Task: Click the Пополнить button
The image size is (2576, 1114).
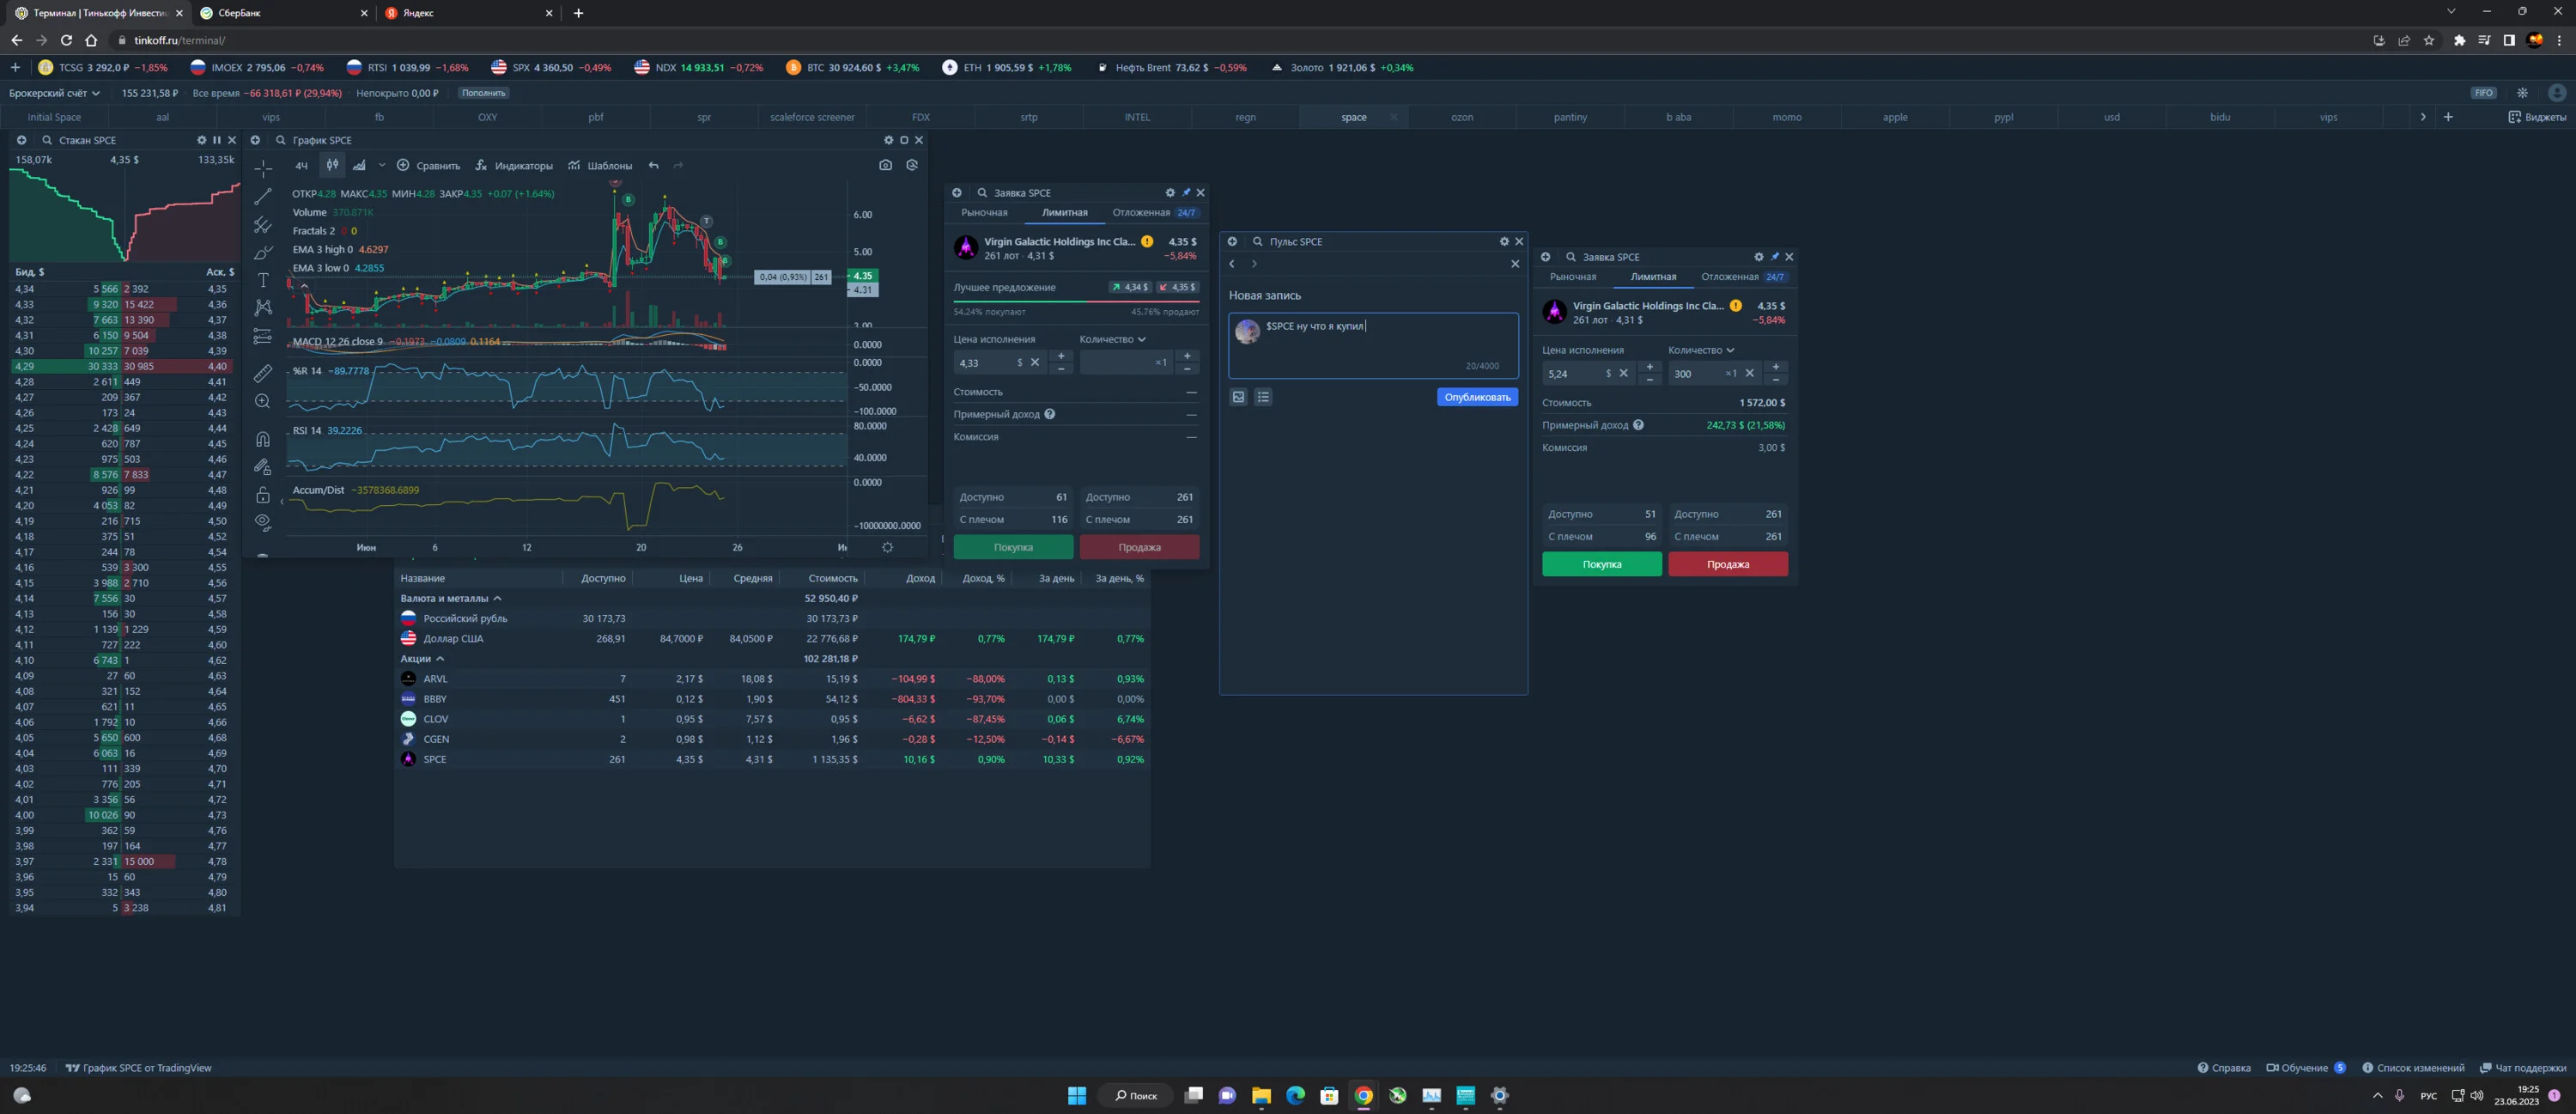Action: [x=484, y=93]
